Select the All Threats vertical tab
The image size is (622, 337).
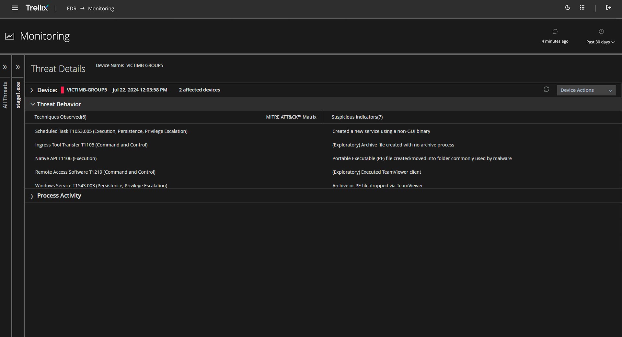click(x=5, y=95)
